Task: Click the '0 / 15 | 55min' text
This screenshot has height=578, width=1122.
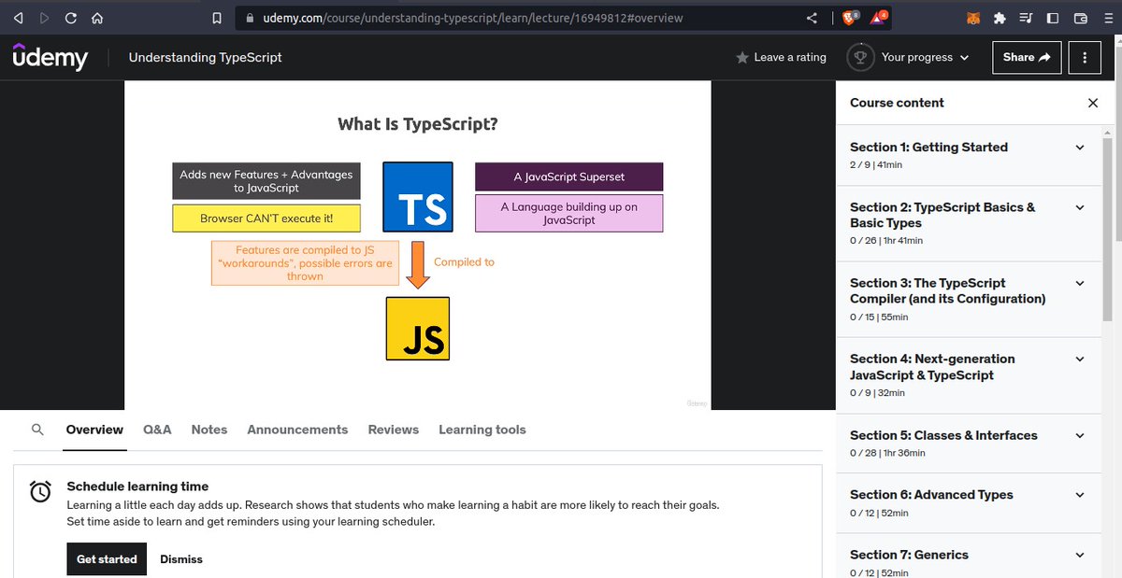Action: click(x=879, y=317)
